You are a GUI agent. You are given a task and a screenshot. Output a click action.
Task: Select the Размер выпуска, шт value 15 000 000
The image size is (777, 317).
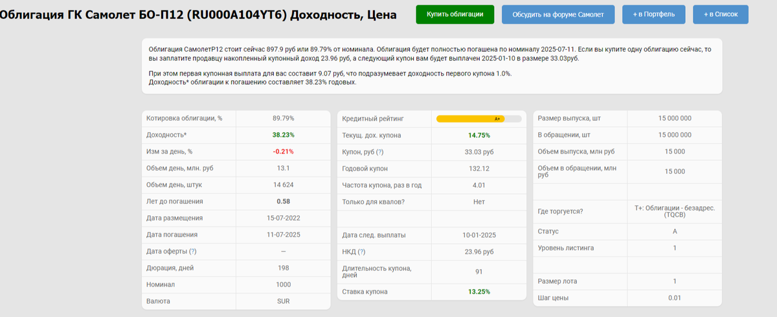coord(675,119)
